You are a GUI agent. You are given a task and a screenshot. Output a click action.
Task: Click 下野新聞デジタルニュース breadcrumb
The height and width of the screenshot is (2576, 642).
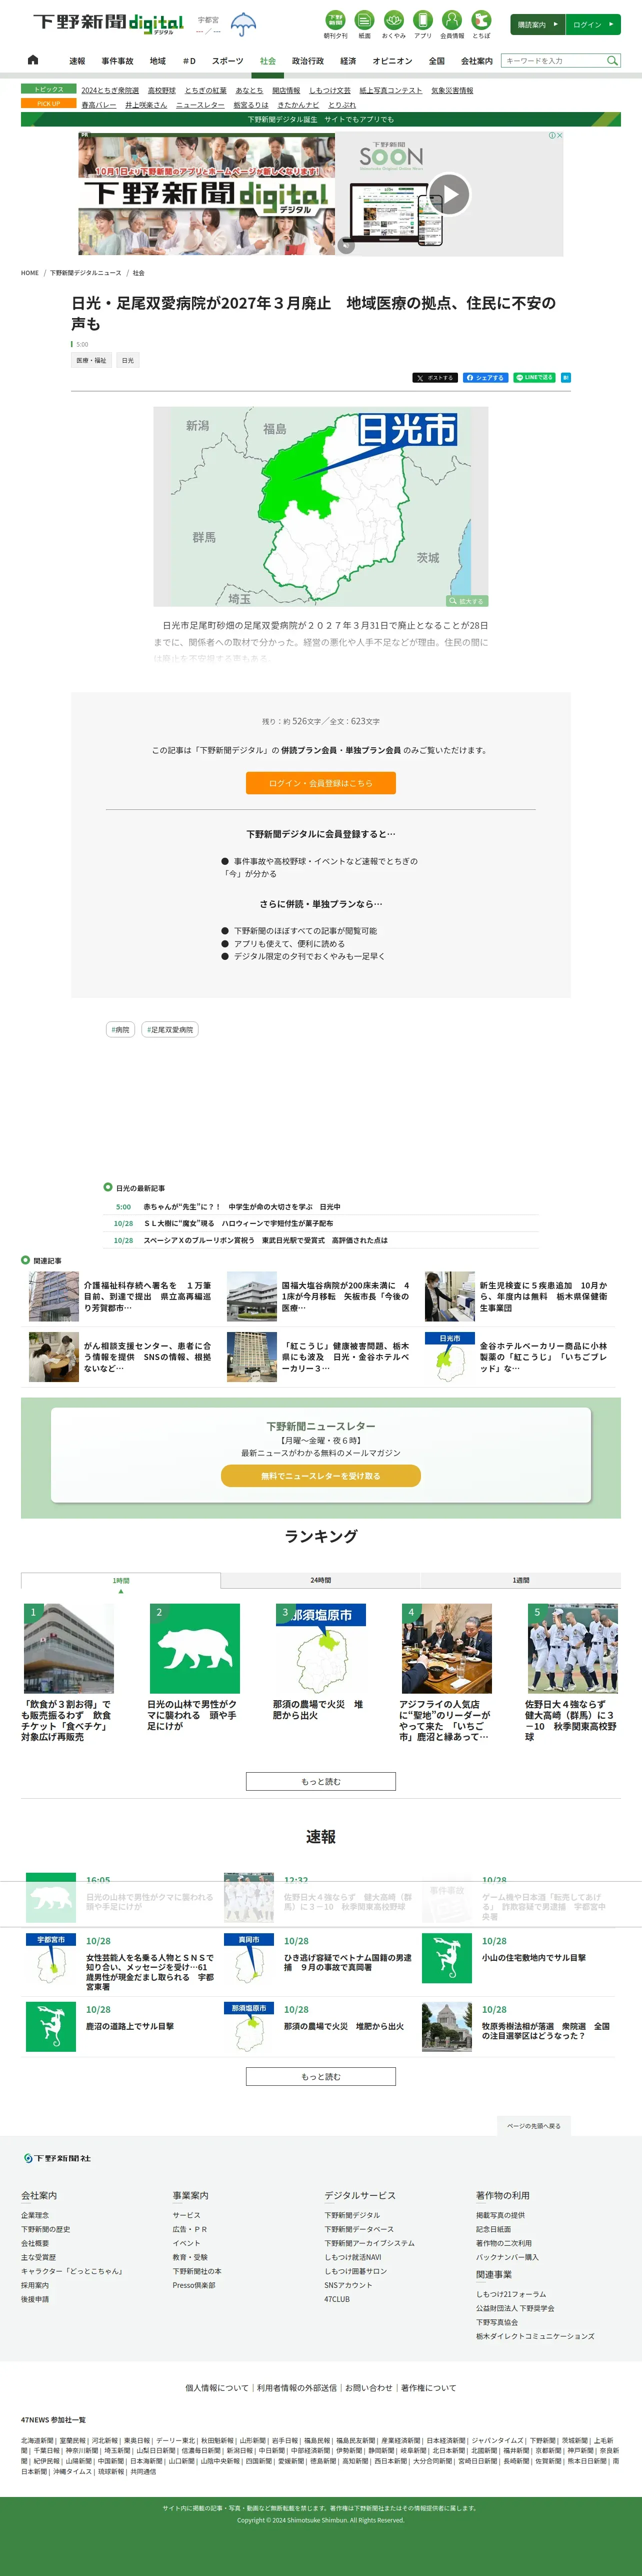(86, 273)
